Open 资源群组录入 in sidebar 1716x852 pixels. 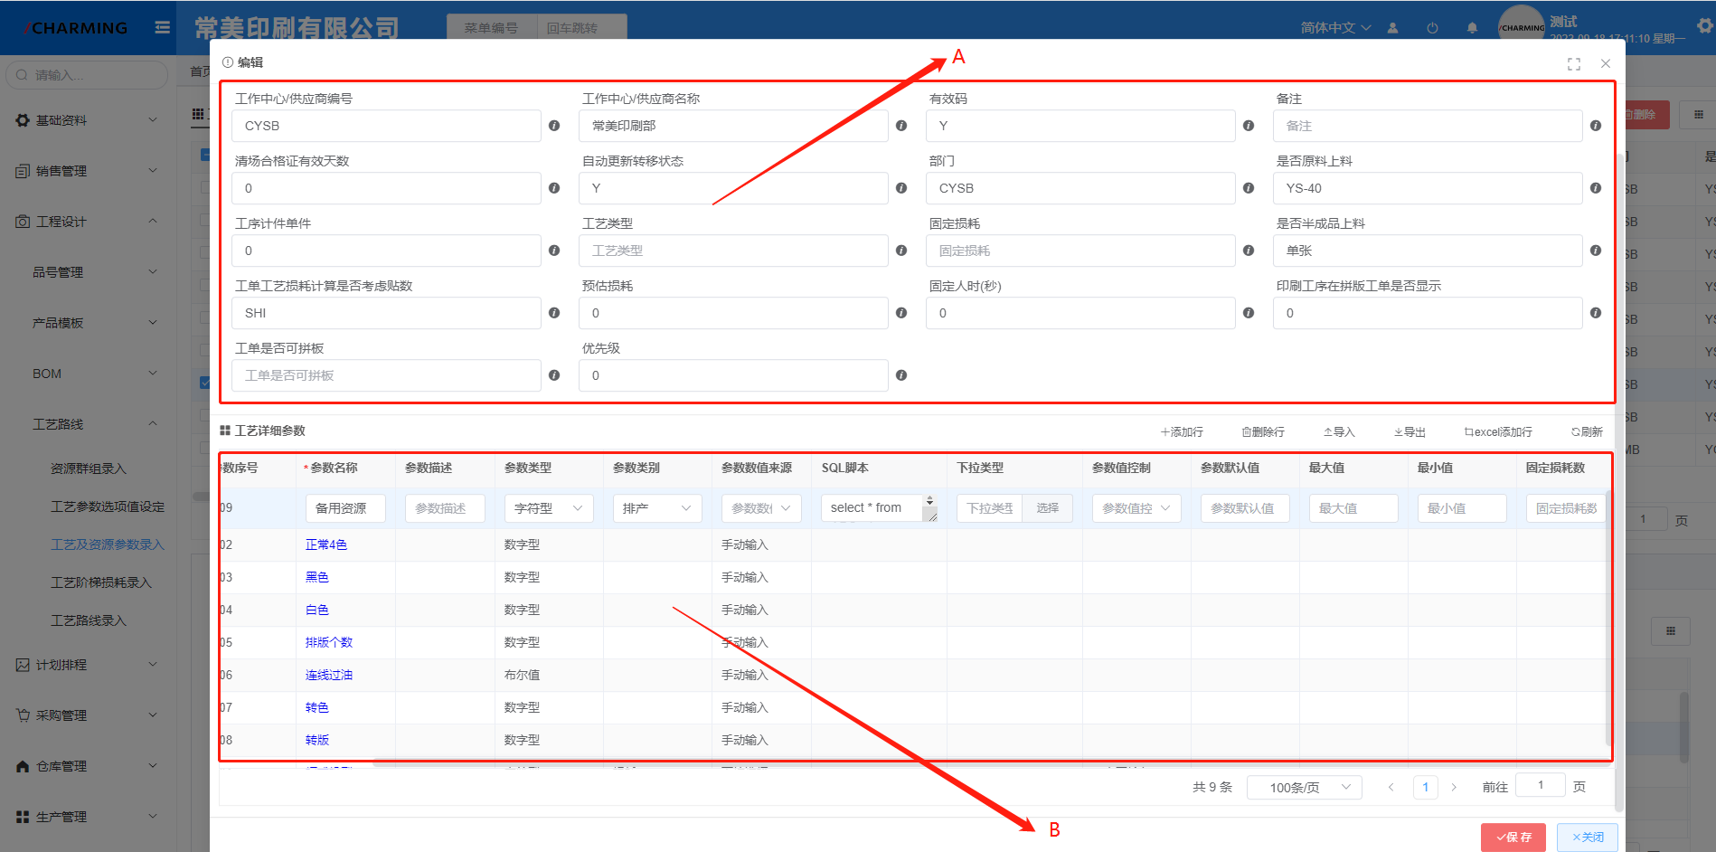click(89, 469)
